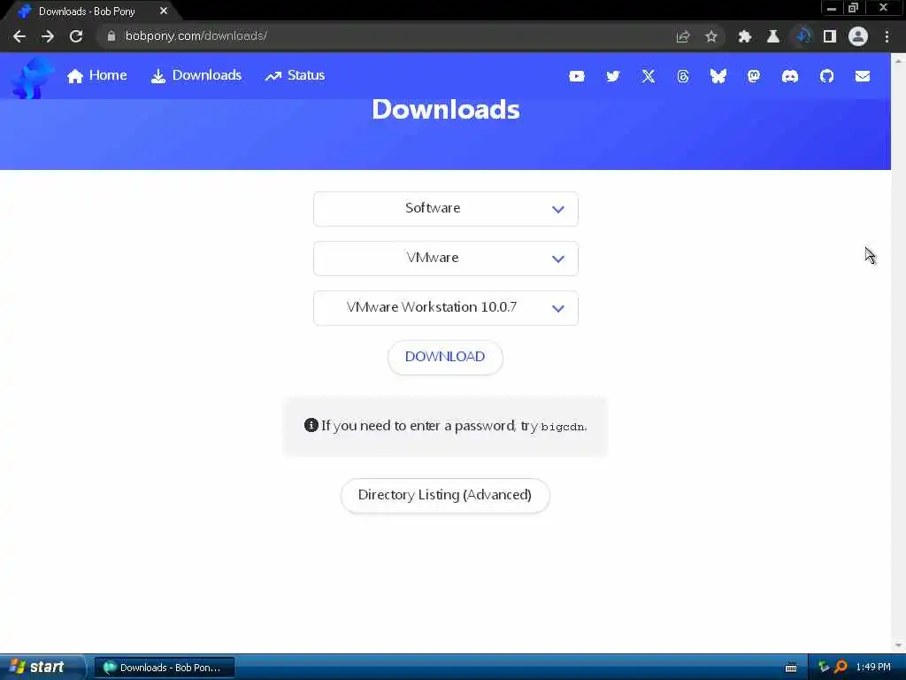Open the GitHub icon link
The image size is (906, 680).
pyautogui.click(x=827, y=76)
